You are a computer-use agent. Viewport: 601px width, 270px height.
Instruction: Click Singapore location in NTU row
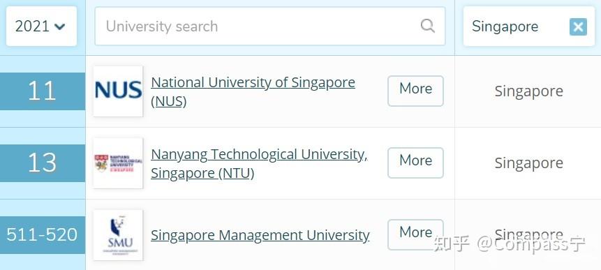click(528, 163)
